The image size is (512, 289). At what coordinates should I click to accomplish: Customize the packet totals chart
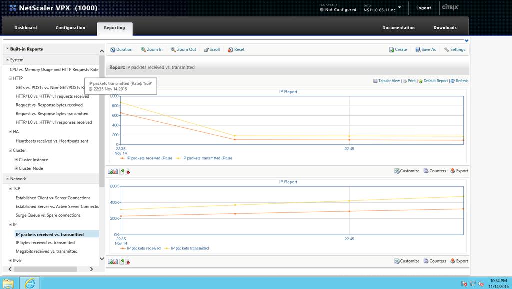click(x=407, y=261)
